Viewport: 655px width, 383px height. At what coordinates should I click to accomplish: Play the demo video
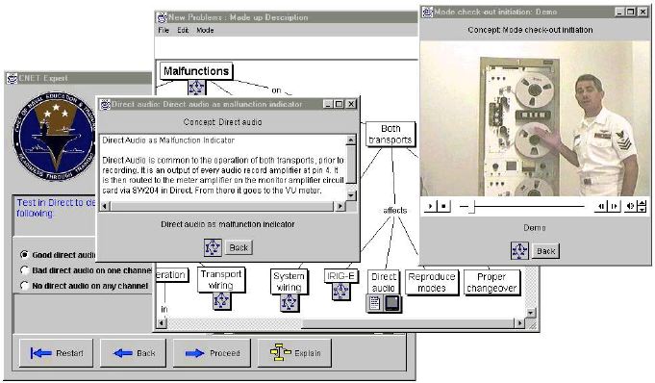pos(430,206)
